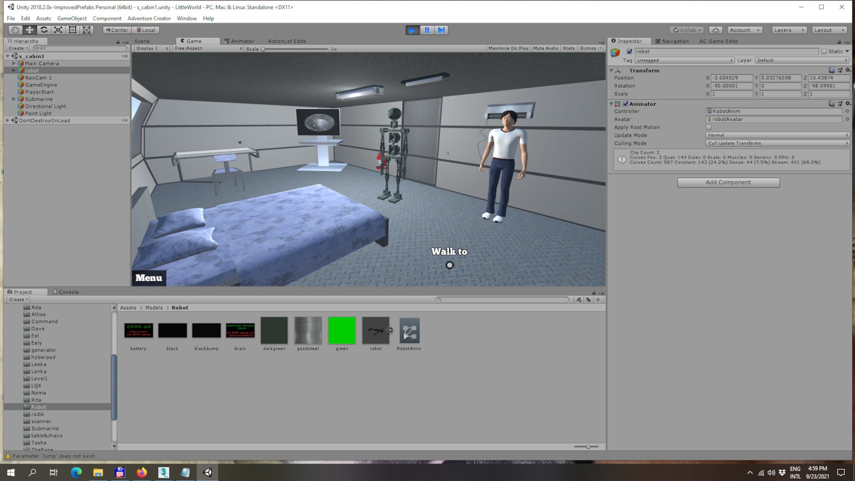Toggle robot GameObject active checkbox

(629, 52)
